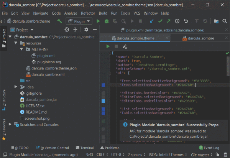
Task: Click the editor vertical scrollbar
Action: 228,66
